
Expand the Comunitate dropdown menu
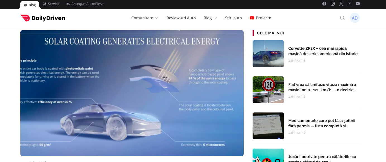coord(145,18)
